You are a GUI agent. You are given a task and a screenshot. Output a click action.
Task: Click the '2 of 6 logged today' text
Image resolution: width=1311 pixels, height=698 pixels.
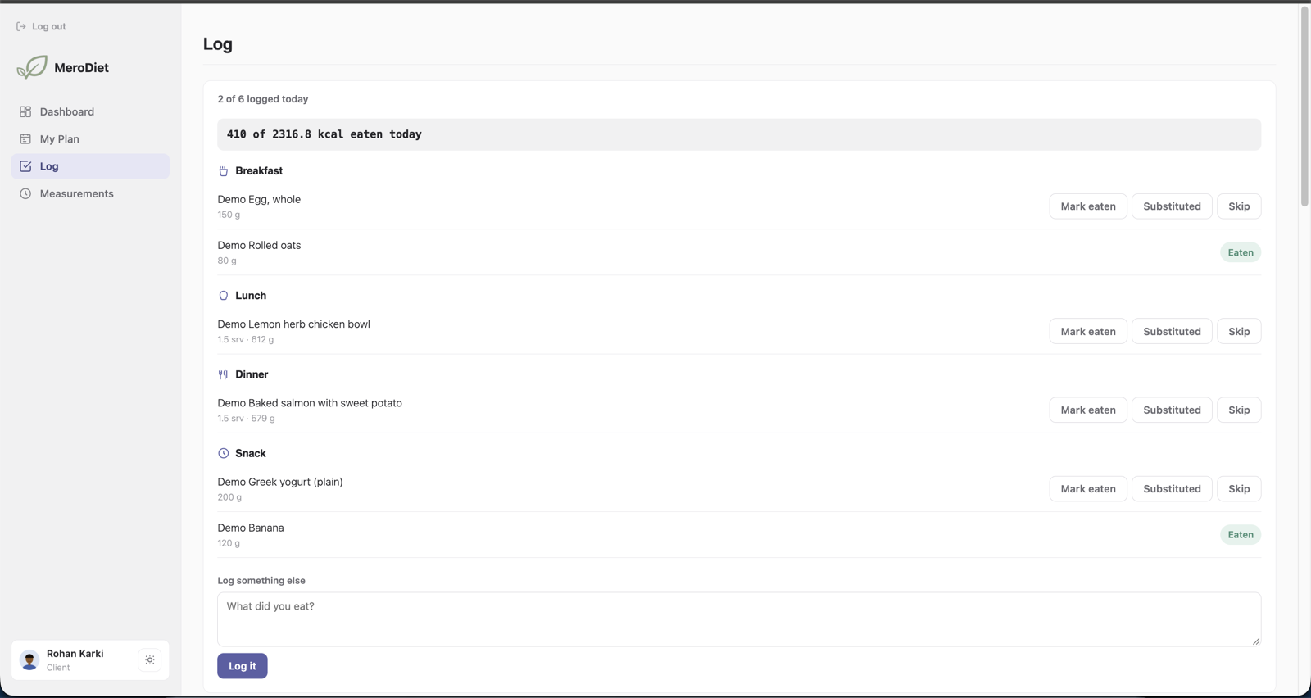263,99
